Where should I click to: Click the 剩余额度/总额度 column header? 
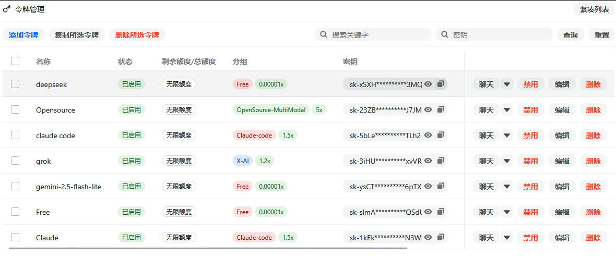(188, 62)
